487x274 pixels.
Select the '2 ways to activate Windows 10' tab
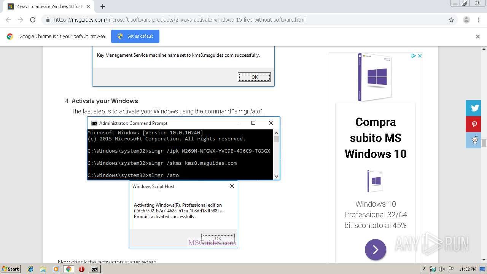coord(49,6)
